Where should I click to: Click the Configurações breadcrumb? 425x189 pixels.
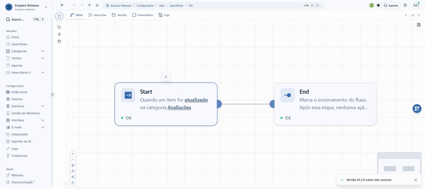tap(145, 5)
